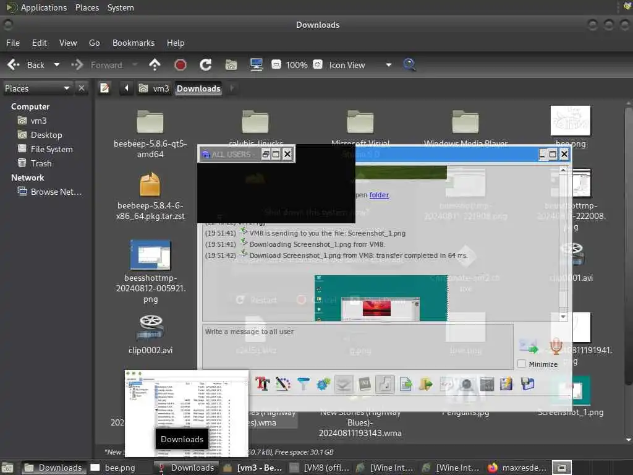The height and width of the screenshot is (475, 633).
Task: Select File System in the sidebar
Action: coord(45,149)
